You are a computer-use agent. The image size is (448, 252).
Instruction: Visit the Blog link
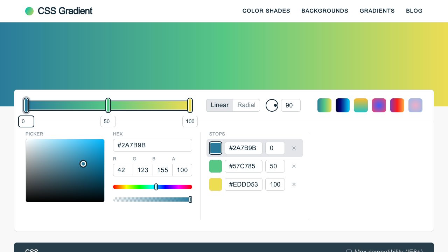tap(414, 11)
